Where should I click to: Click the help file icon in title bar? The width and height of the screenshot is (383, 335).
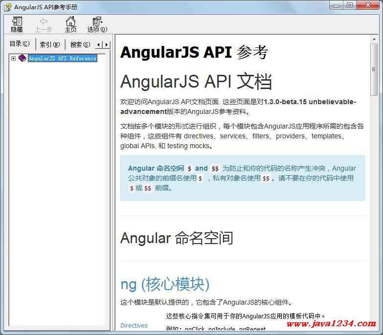(7, 6)
